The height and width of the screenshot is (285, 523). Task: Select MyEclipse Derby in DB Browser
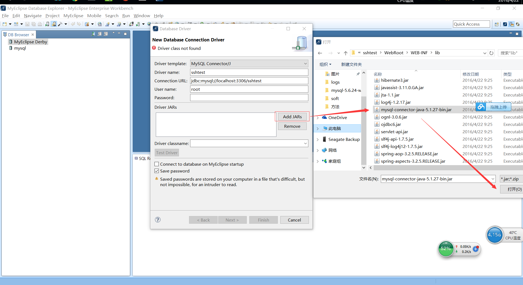[x=31, y=42]
